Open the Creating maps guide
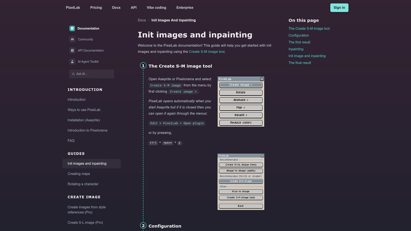Viewport: 411px width, 231px height. coord(79,174)
